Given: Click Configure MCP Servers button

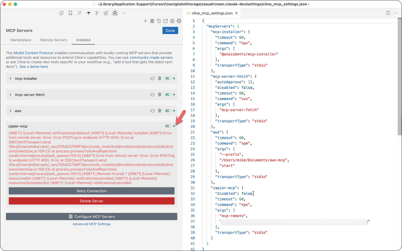Looking at the screenshot, I should 91,217.
